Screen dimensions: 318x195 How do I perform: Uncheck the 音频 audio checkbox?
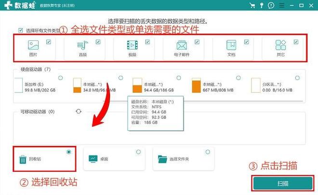click(x=98, y=42)
